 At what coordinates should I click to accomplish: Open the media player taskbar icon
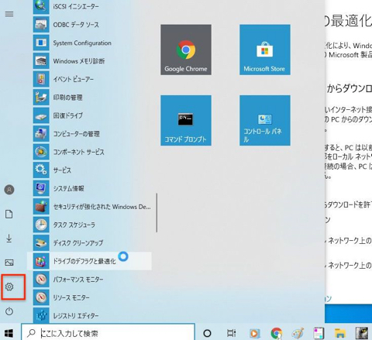point(255,333)
